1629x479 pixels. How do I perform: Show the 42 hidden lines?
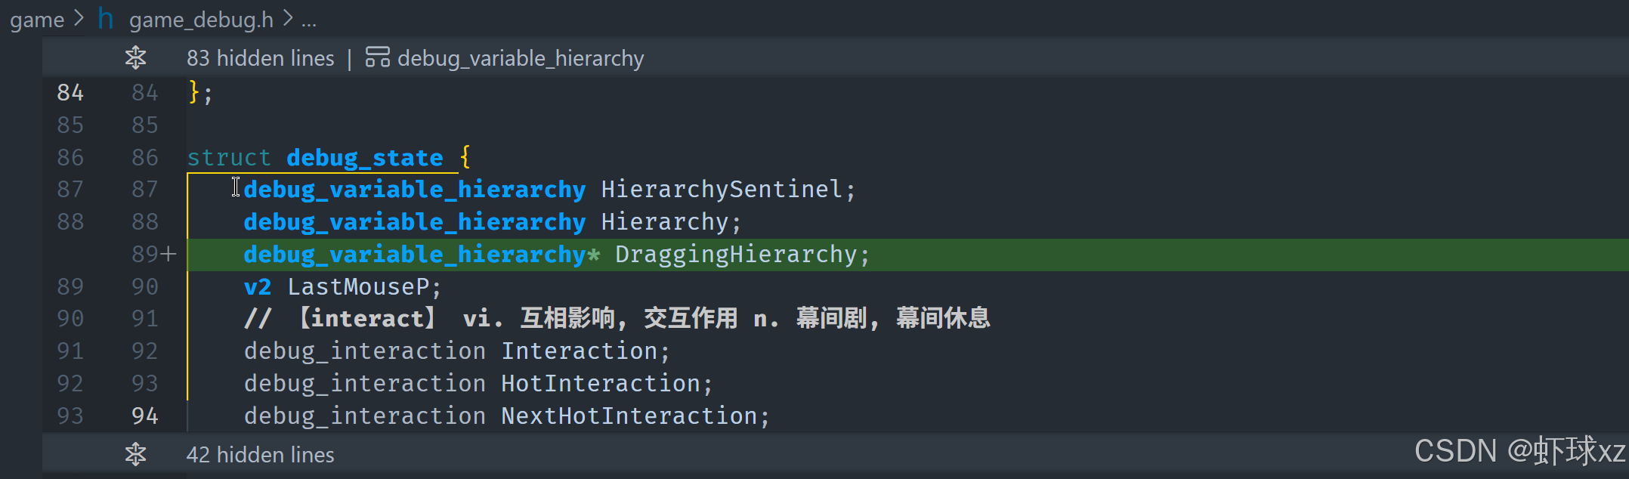(x=260, y=455)
